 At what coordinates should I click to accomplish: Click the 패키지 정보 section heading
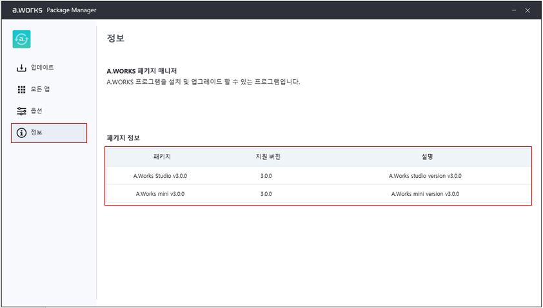[x=123, y=139]
